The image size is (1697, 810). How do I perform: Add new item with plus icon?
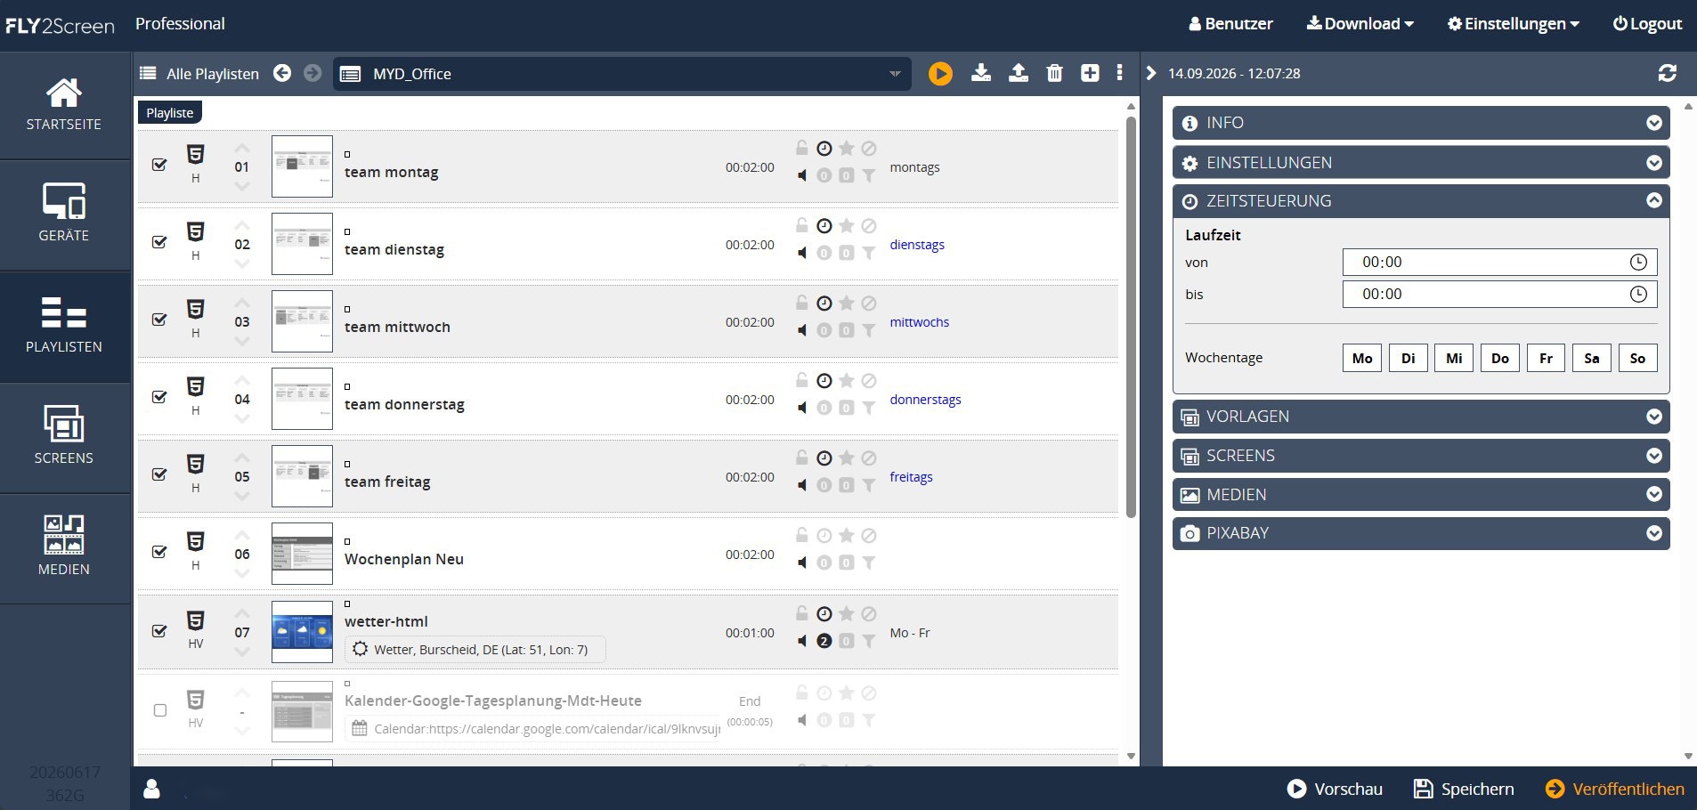1090,73
